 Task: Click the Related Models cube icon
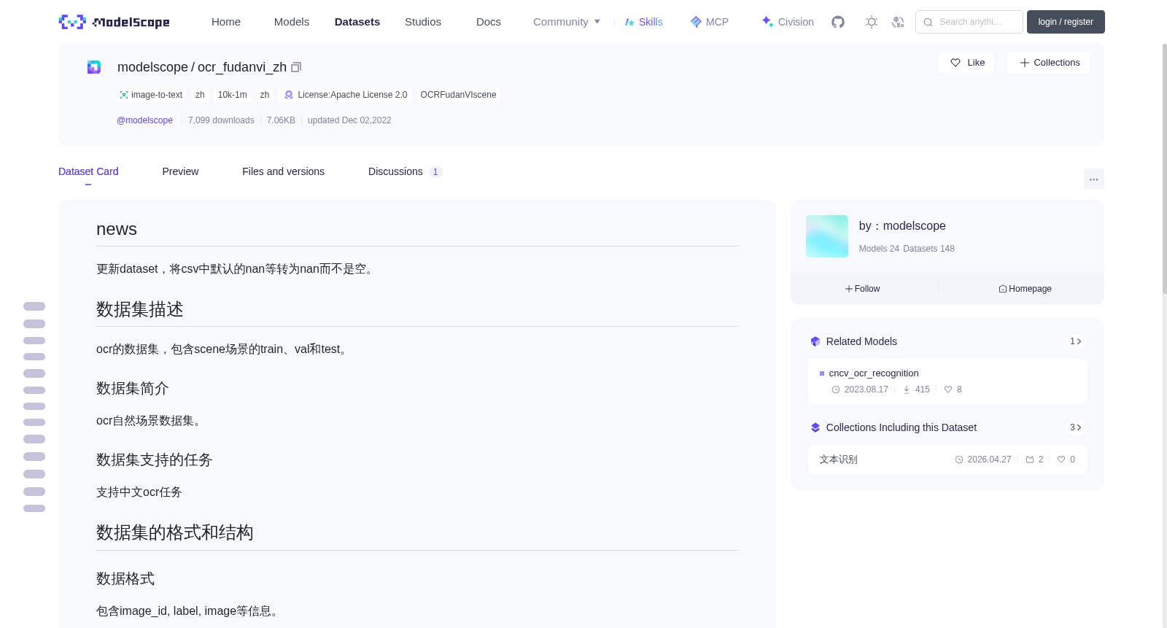click(x=815, y=341)
